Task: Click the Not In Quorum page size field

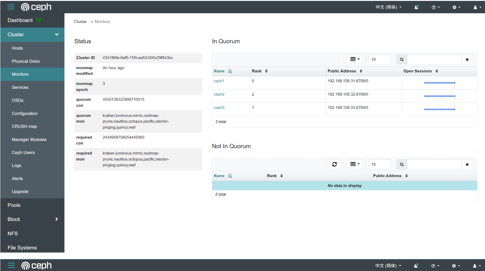Action: click(x=379, y=164)
